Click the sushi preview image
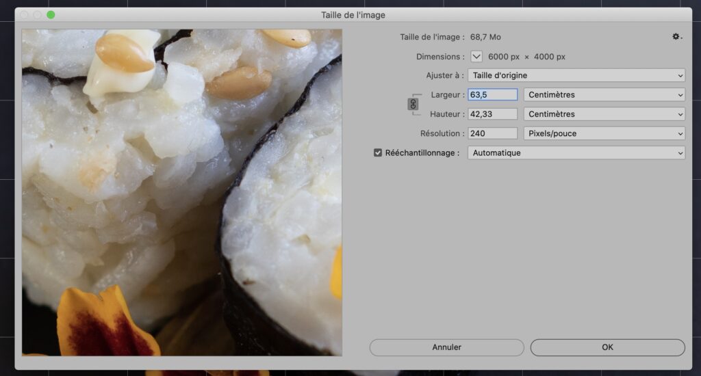The height and width of the screenshot is (376, 701). (x=181, y=192)
